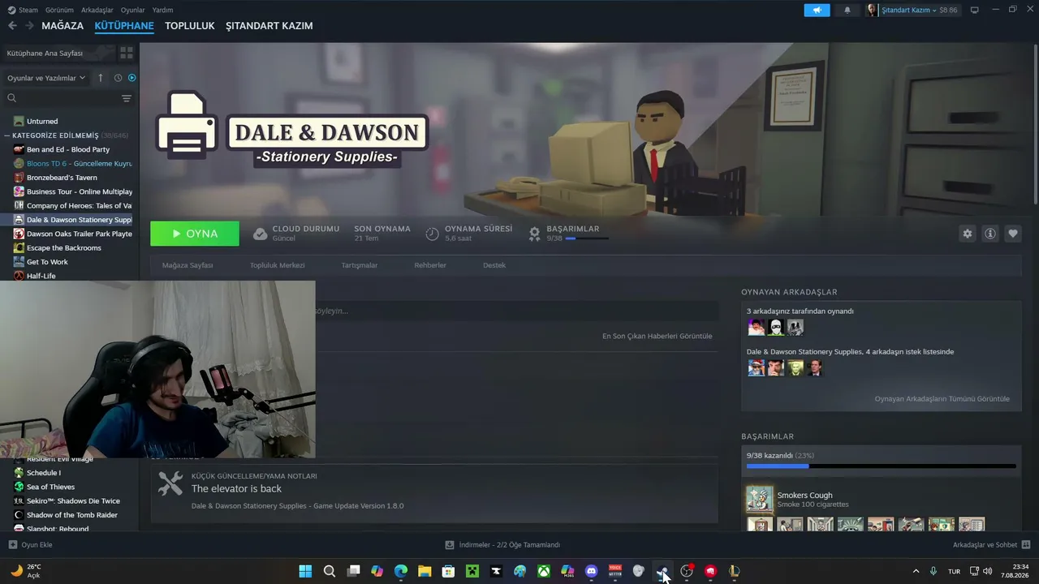Viewport: 1039px width, 584px height.
Task: View En Son Çıkan Haberleri Görüntüle
Action: (x=657, y=336)
